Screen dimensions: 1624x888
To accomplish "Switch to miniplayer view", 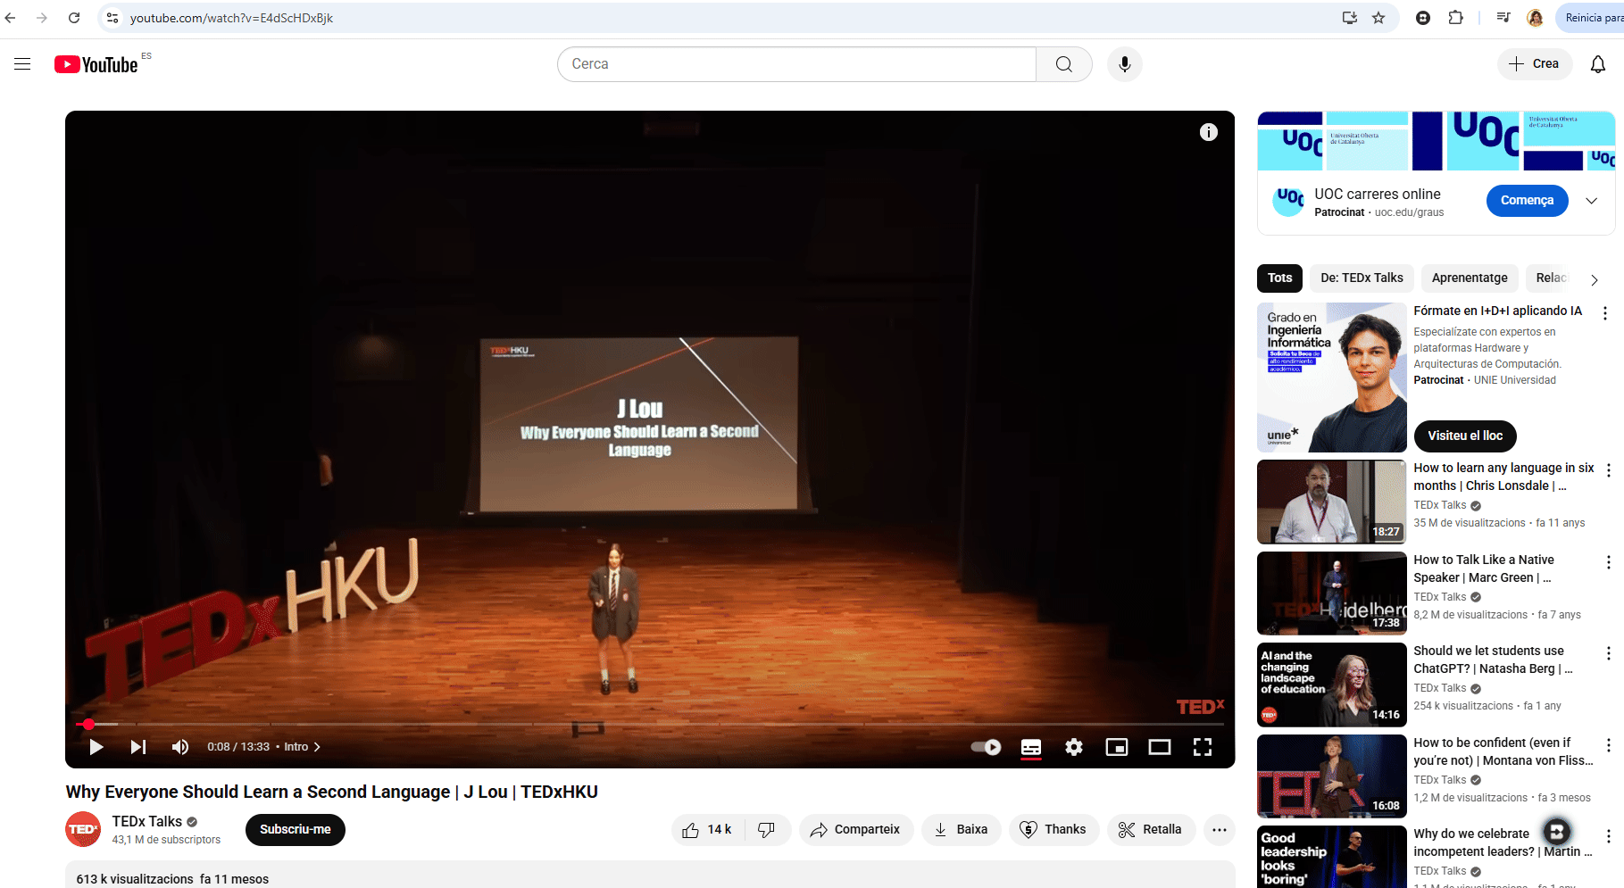I will [x=1117, y=747].
